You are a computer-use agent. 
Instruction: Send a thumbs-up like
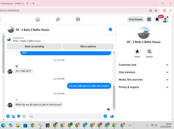pos(112,116)
